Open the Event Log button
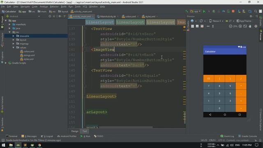The image size is (263, 148). (x=227, y=136)
